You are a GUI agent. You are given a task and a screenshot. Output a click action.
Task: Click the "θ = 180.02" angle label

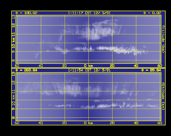tap(26, 13)
